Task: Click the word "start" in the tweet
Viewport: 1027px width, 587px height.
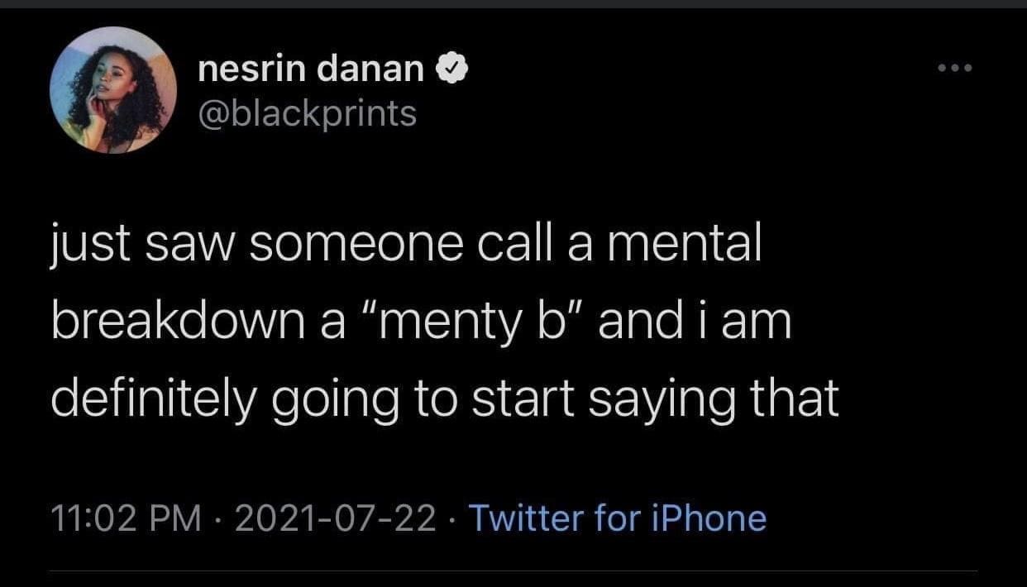Action: click(520, 398)
